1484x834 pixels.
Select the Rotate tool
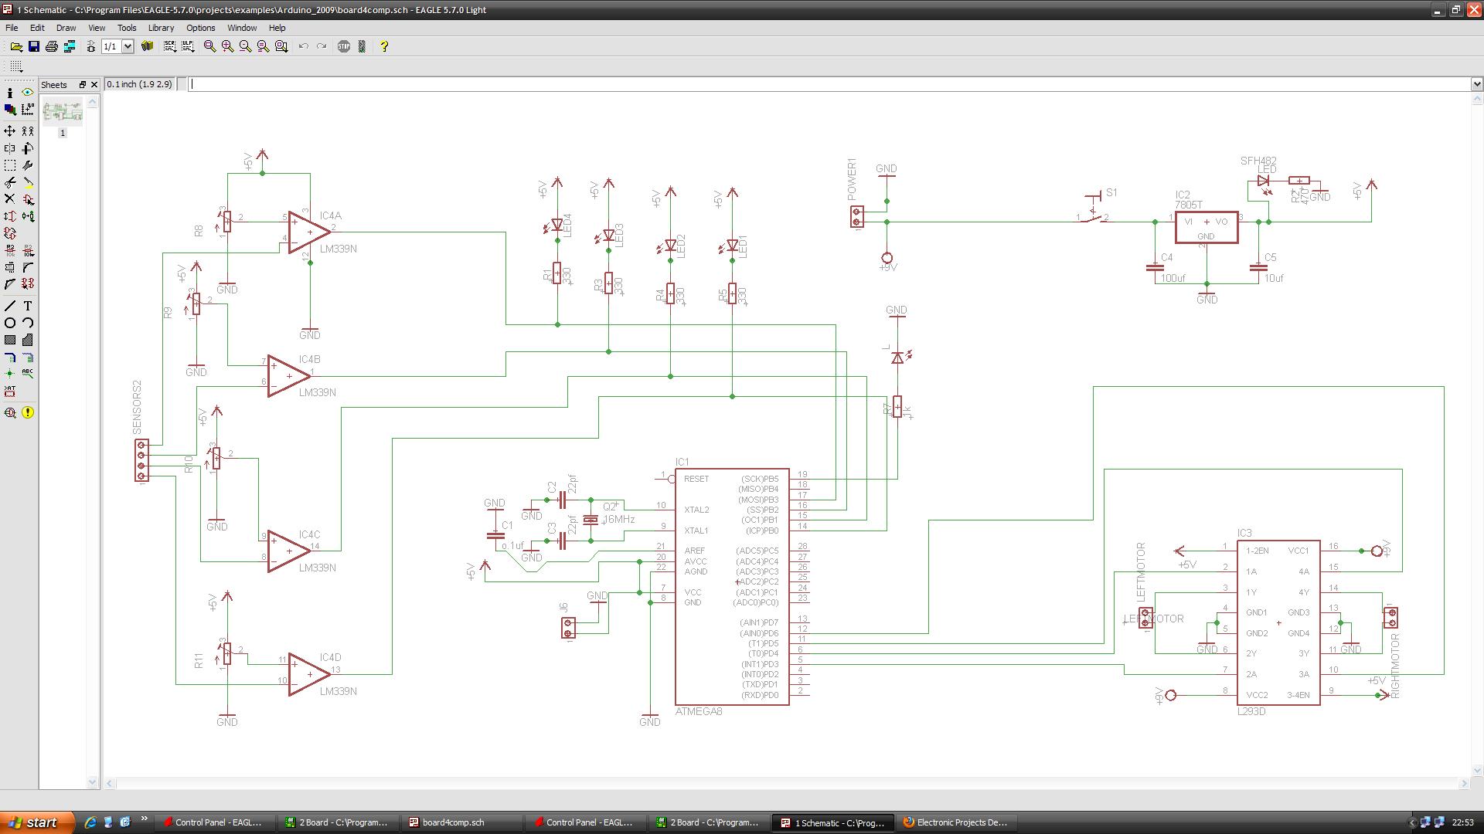[28, 148]
